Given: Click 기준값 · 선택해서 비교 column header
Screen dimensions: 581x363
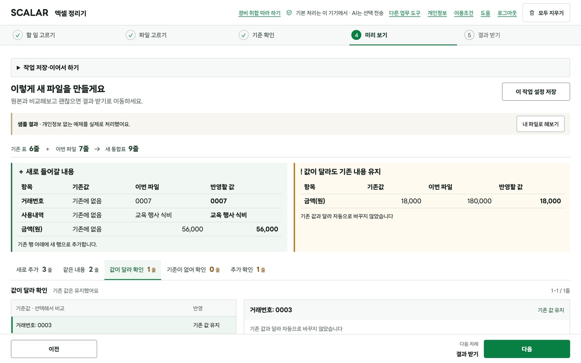Looking at the screenshot, I should click(40, 309).
